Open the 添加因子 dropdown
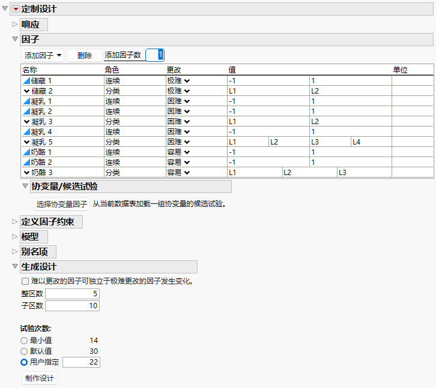 [x=43, y=55]
